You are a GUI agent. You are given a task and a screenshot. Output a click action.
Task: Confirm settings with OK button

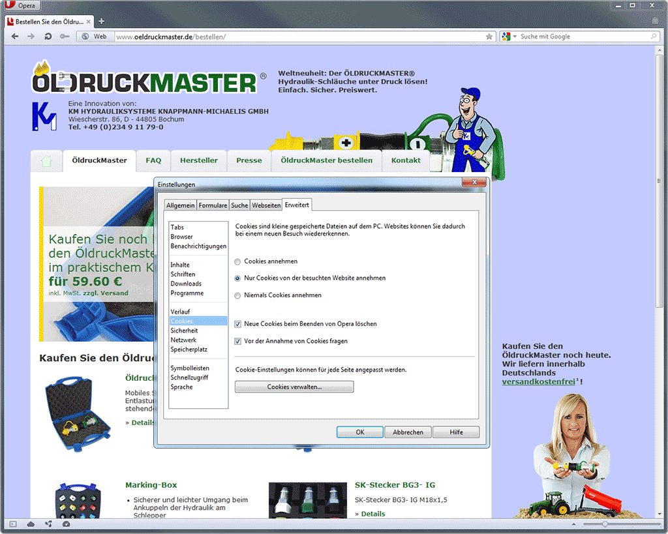click(360, 432)
